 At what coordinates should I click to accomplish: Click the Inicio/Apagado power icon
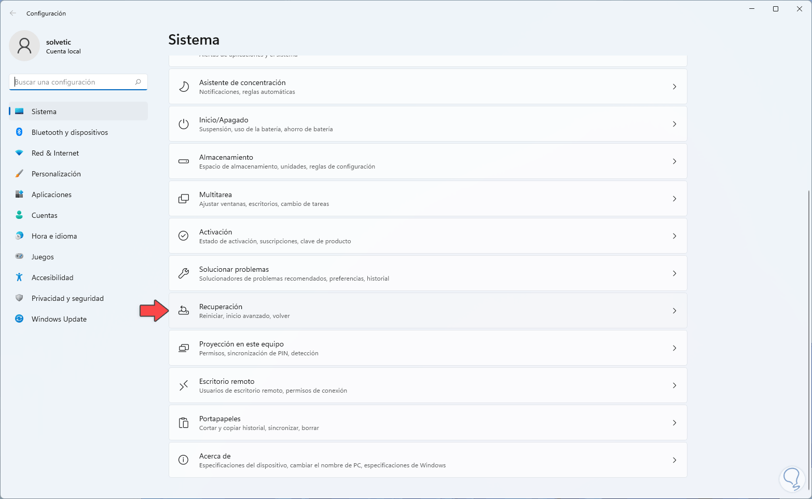pos(184,124)
